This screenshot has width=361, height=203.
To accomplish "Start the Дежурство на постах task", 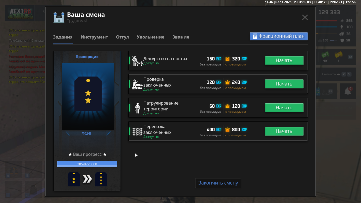I will (x=284, y=60).
